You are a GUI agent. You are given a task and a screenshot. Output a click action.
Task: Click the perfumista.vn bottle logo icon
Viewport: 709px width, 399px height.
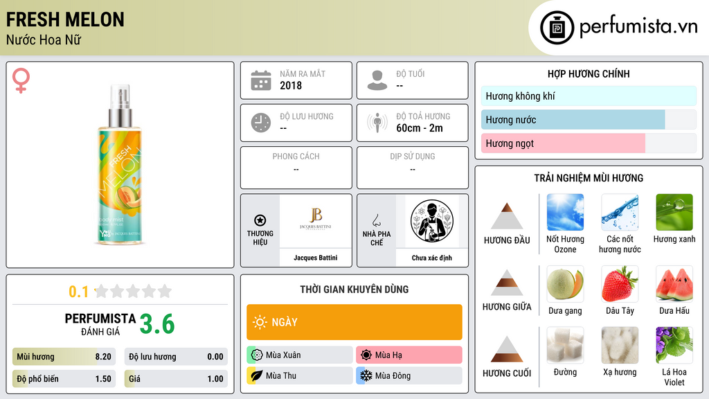tap(557, 28)
